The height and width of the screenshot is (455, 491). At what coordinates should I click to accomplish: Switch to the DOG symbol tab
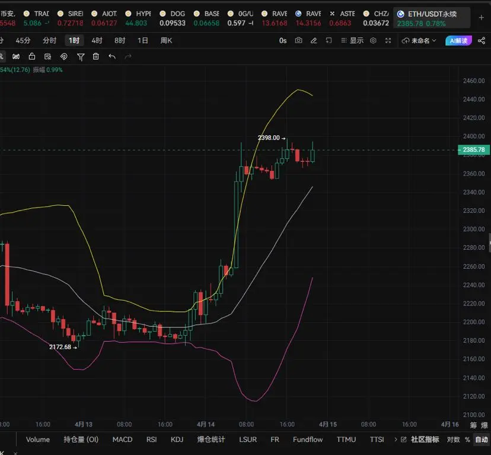tap(172, 18)
